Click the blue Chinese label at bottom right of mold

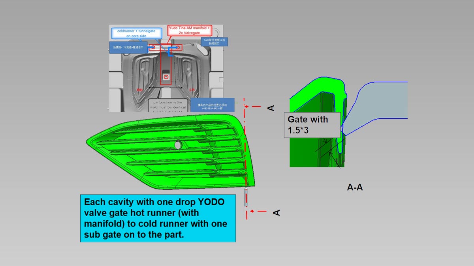coord(213,105)
